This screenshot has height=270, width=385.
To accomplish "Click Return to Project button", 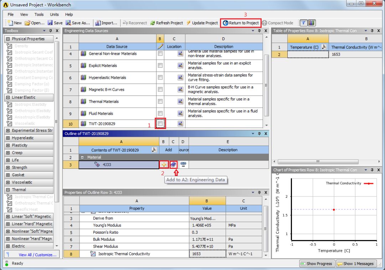I will pyautogui.click(x=241, y=23).
